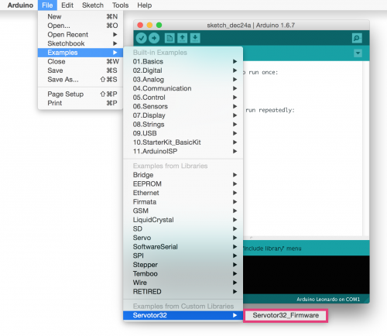The width and height of the screenshot is (387, 336).
Task: Open the Stepper library examples
Action: 183,265
